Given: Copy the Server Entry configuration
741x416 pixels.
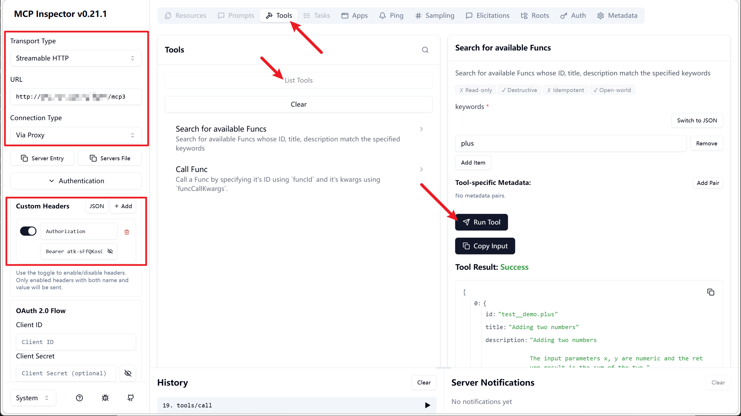Looking at the screenshot, I should pos(42,158).
